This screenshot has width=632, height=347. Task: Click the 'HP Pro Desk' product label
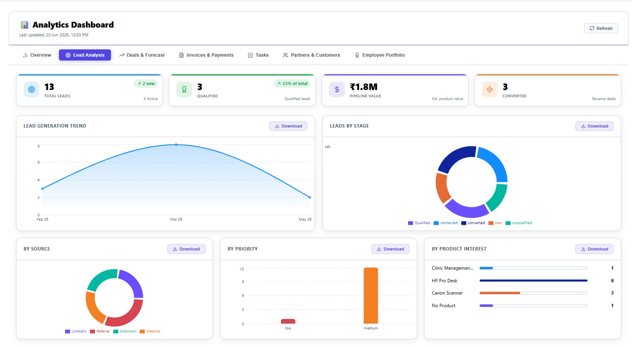(x=444, y=281)
